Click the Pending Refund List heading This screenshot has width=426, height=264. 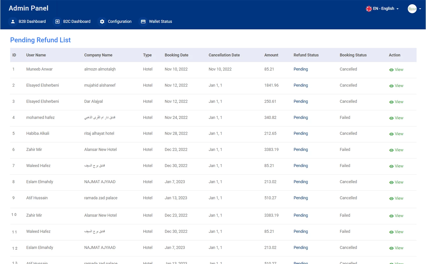pyautogui.click(x=40, y=40)
